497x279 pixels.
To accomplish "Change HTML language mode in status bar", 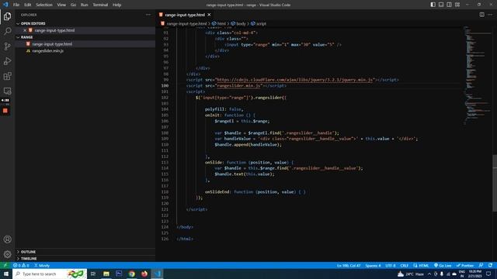I will coord(421,265).
